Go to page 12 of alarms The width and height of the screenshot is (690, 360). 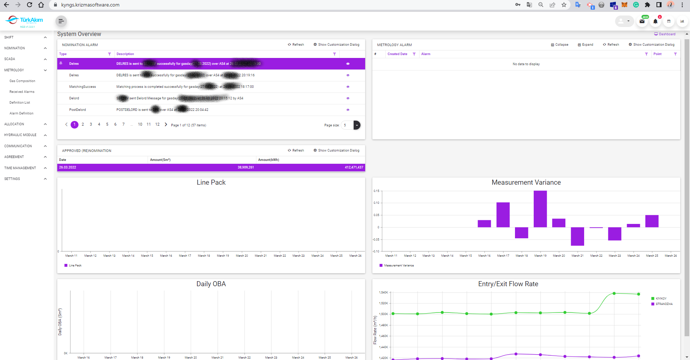pos(157,125)
